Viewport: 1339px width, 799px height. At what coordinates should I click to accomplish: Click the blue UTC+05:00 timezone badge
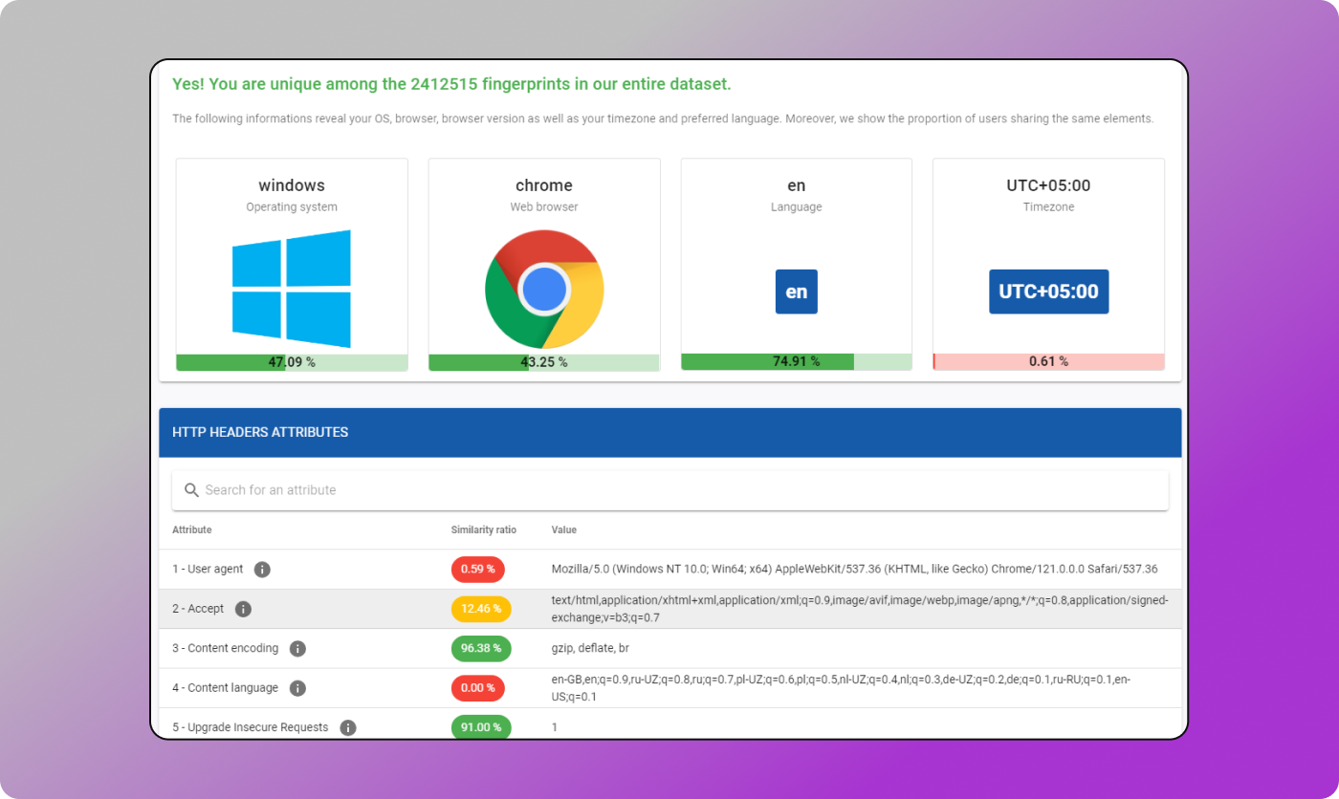[x=1048, y=292]
